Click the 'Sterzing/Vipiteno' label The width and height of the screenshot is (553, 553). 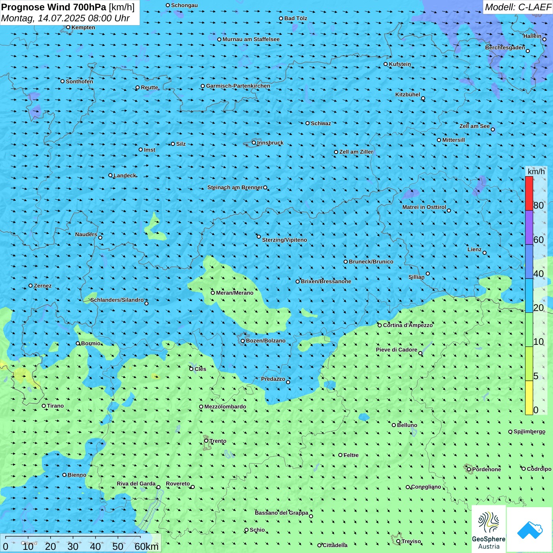pos(284,240)
